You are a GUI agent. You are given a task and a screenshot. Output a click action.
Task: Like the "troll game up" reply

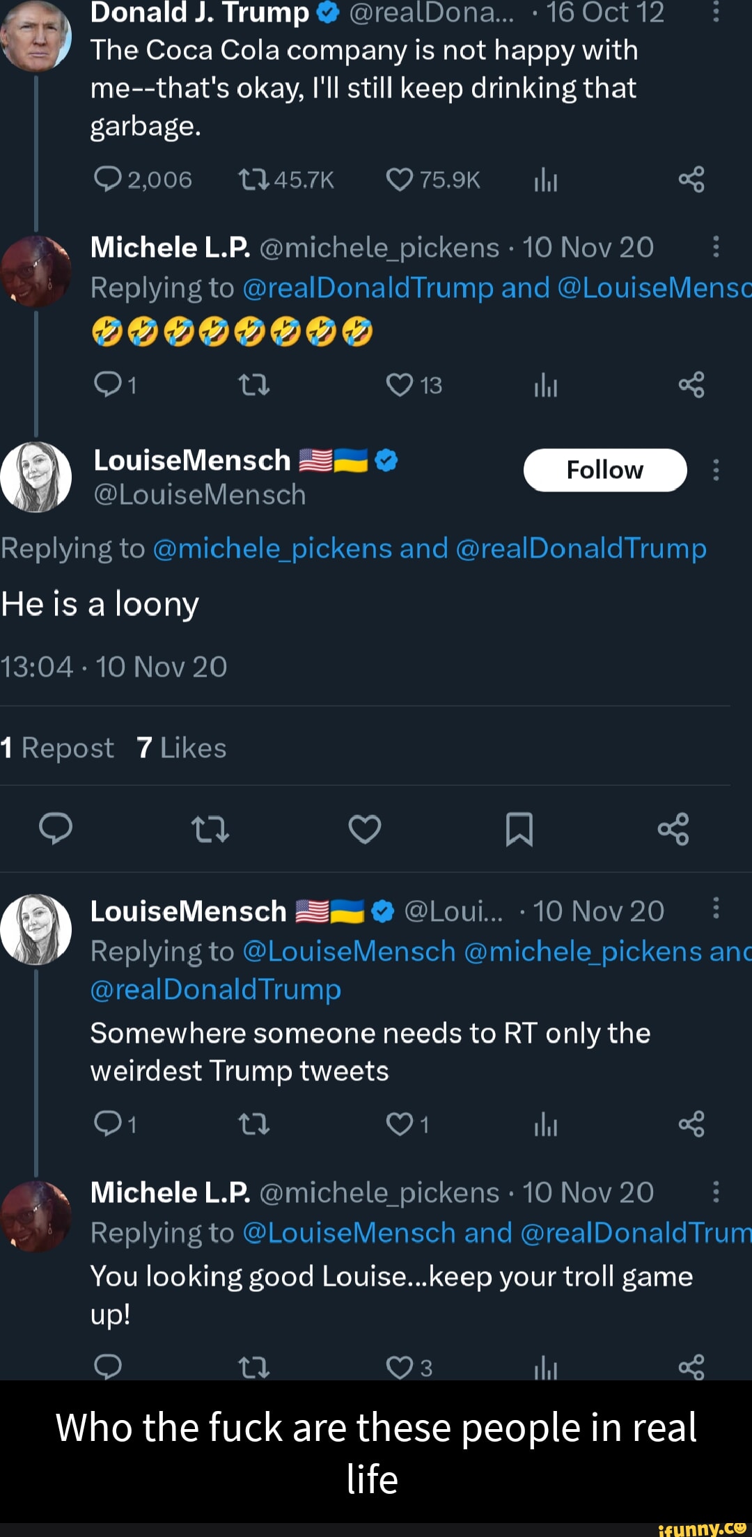(400, 1367)
